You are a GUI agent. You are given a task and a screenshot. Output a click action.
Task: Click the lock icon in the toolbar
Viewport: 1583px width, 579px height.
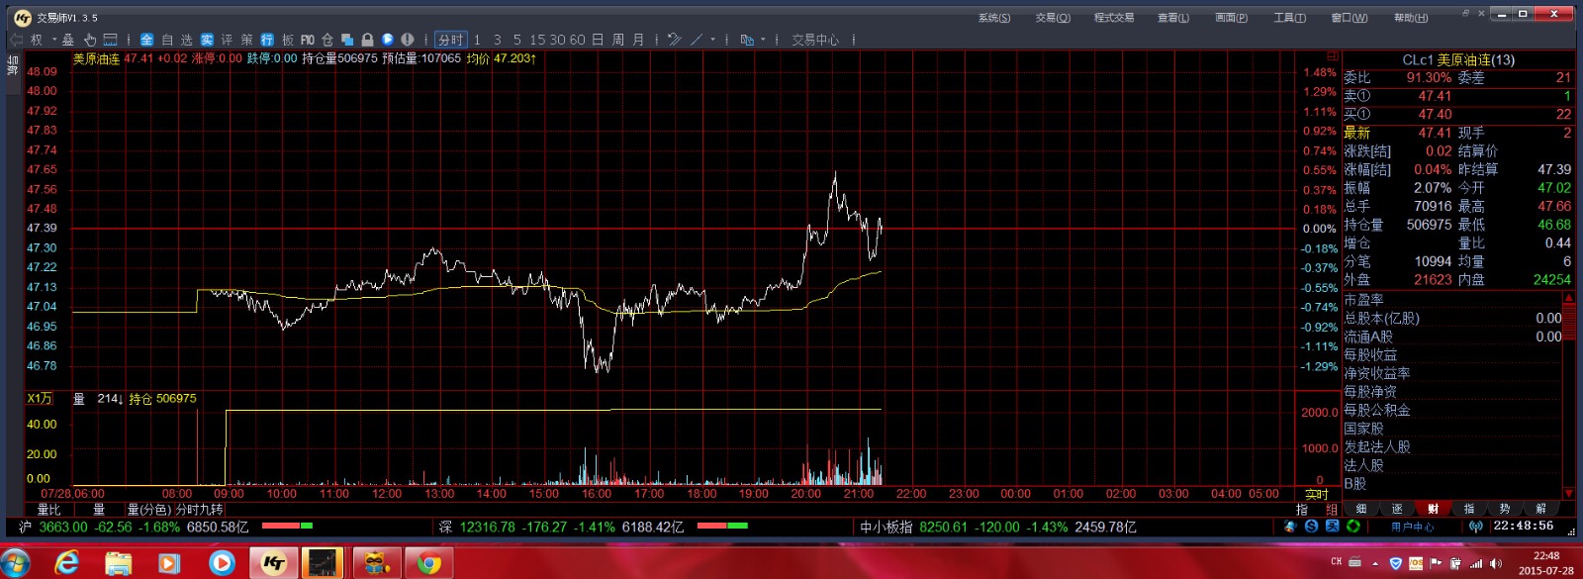pyautogui.click(x=367, y=40)
